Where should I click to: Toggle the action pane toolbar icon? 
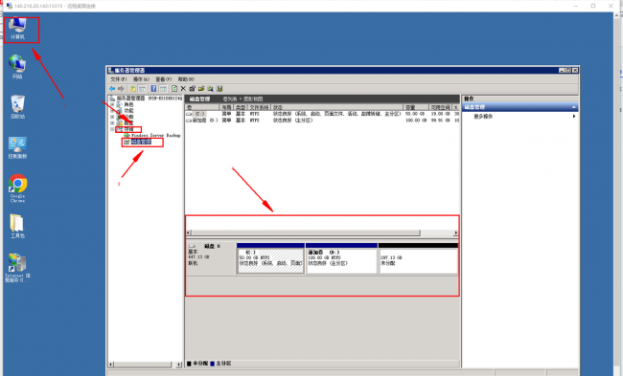[163, 89]
